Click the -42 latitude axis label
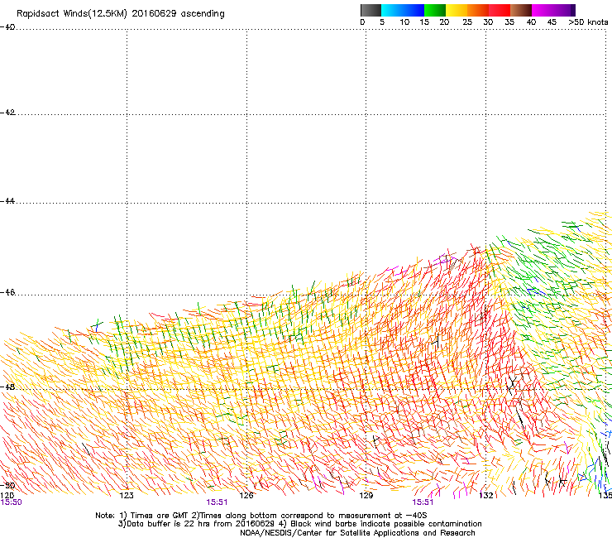The height and width of the screenshot is (538, 612). click(7, 113)
